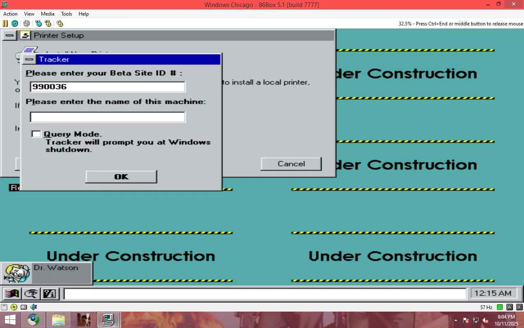Click the eye Find icon on Chicago taskbar
This screenshot has height=328, width=524.
click(x=31, y=294)
